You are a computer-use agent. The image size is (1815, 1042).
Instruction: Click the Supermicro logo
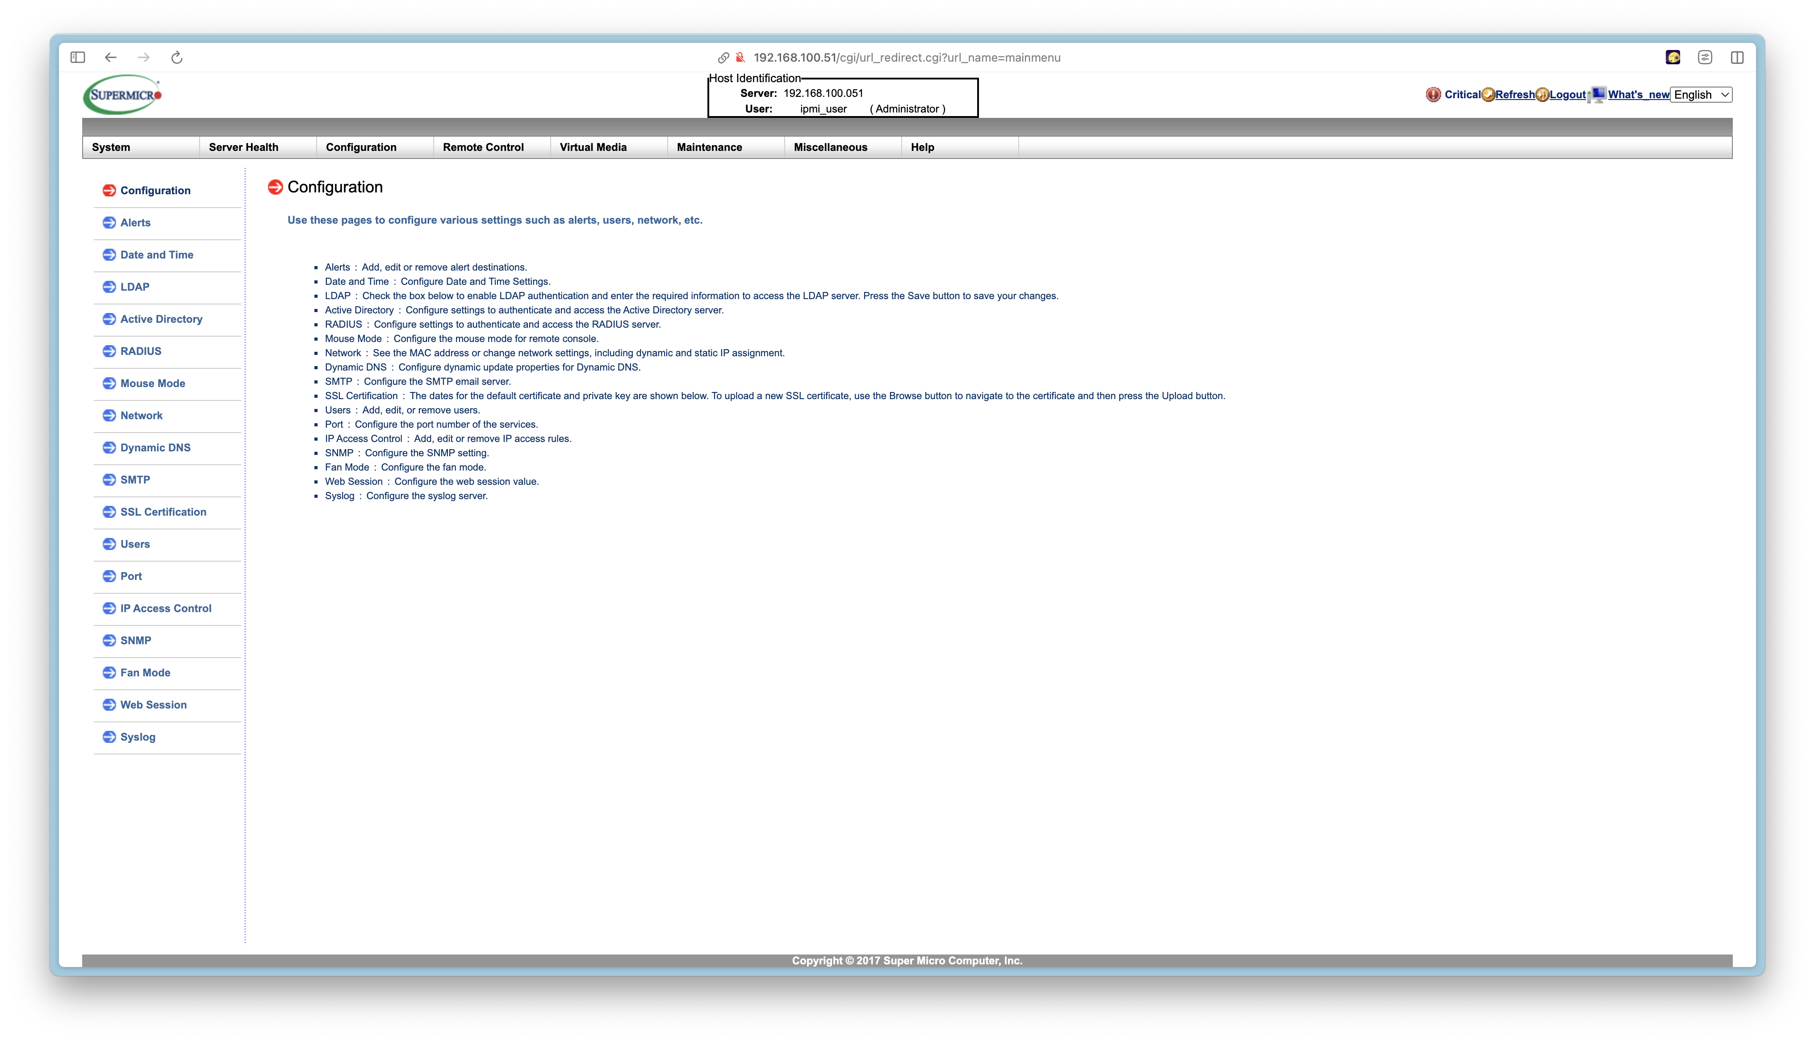[122, 95]
